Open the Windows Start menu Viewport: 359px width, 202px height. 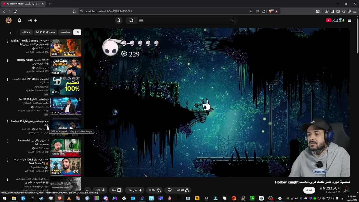[x=4, y=198]
